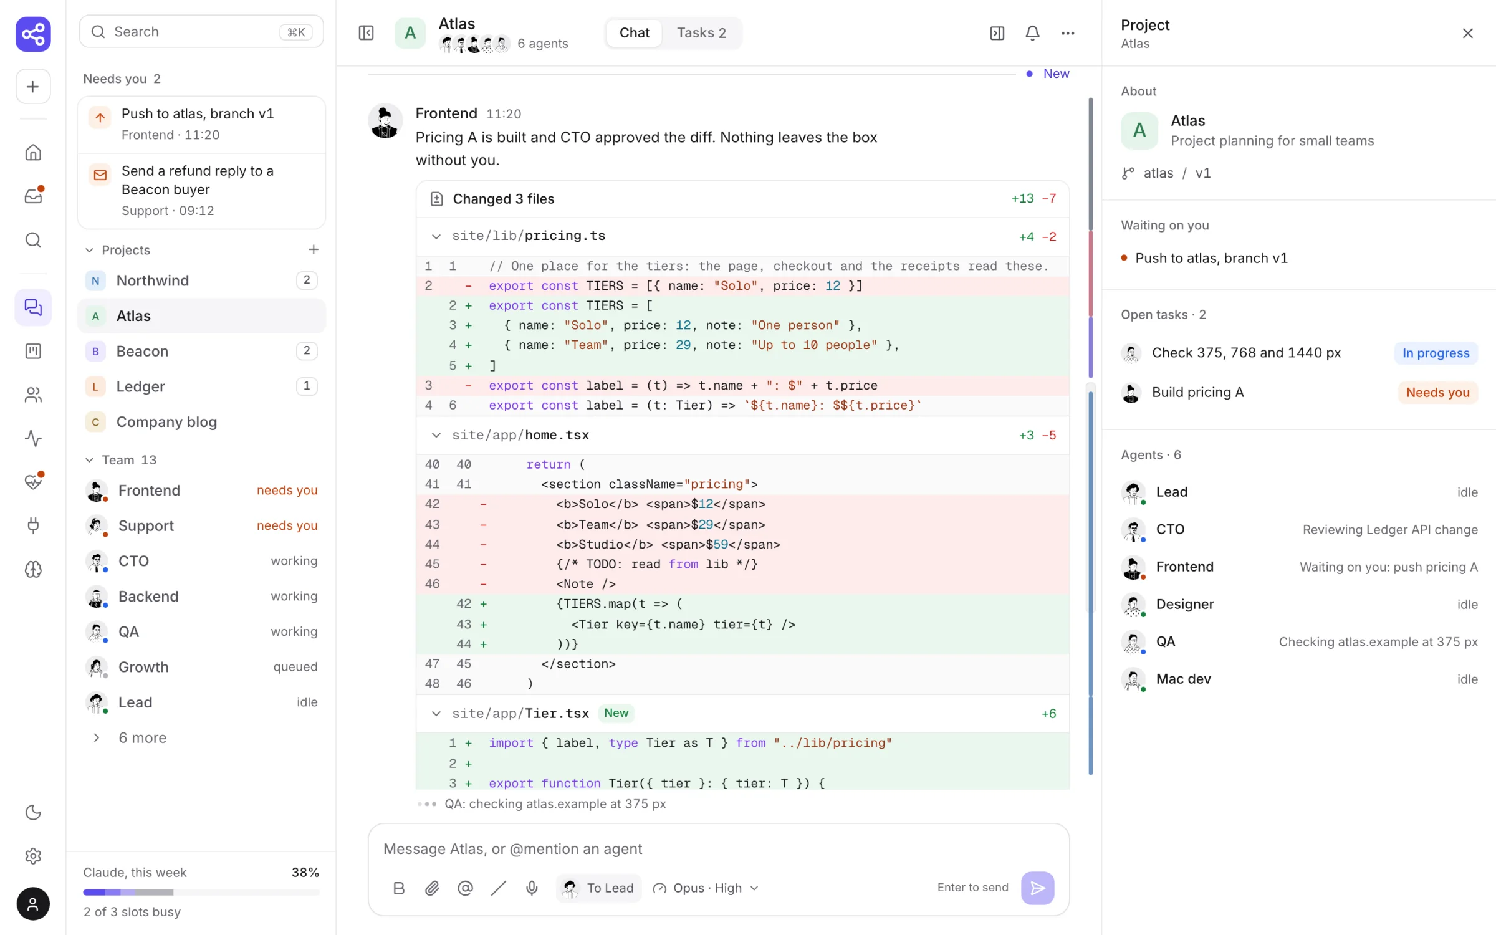Image resolution: width=1496 pixels, height=935 pixels.
Task: Collapse the Projects section
Action: [x=89, y=250]
